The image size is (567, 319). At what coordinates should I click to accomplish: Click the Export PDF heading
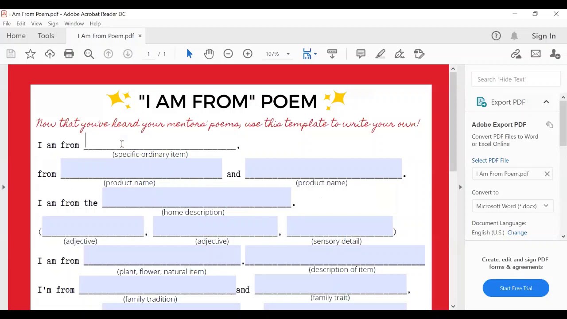(508, 102)
